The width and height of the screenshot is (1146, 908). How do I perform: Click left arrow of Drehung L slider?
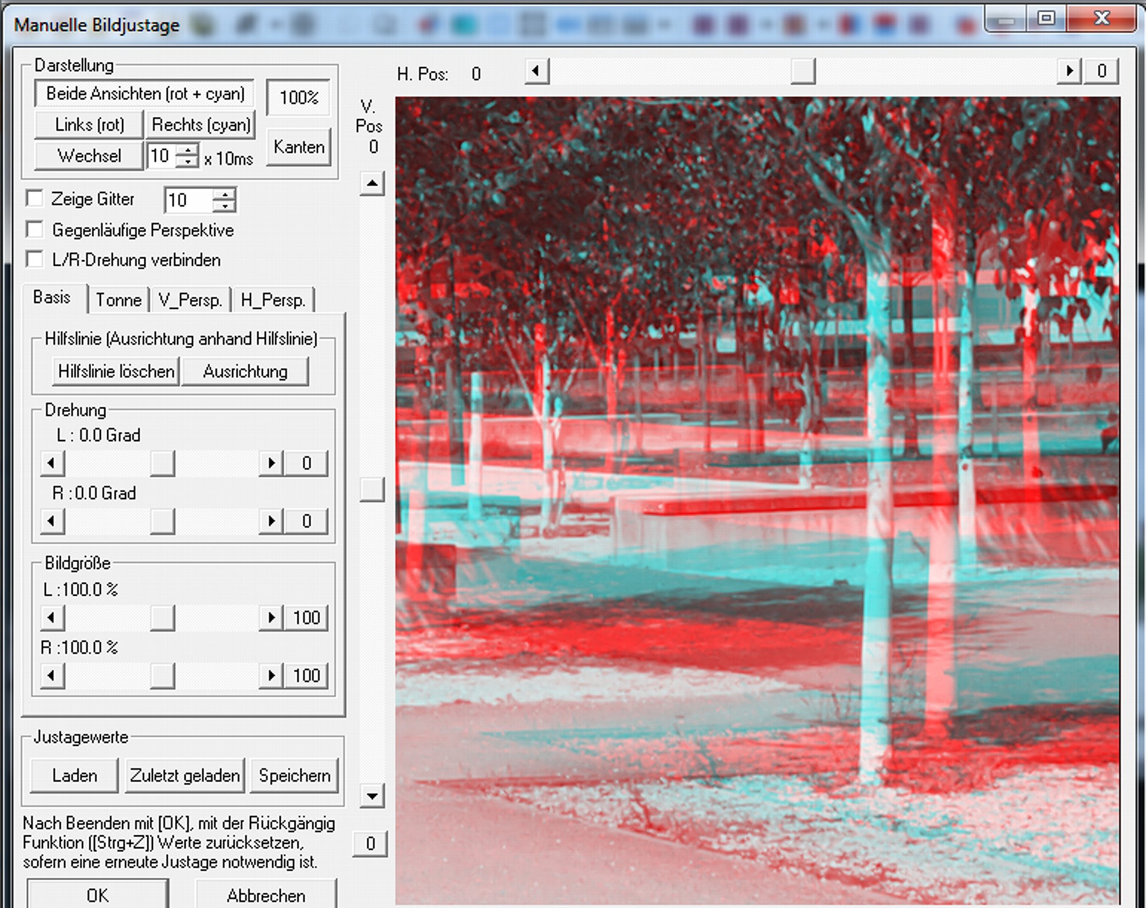(x=52, y=463)
